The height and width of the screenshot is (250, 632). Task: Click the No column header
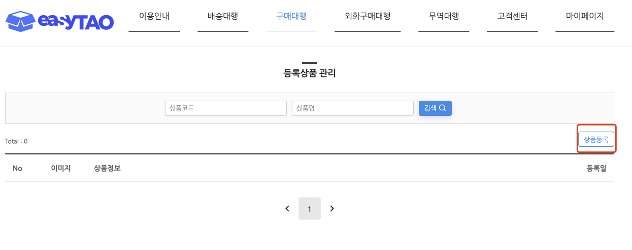[x=17, y=168]
